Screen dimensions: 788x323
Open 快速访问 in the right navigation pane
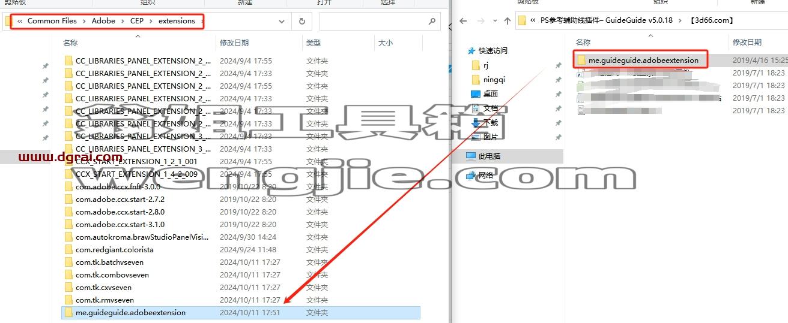click(493, 50)
